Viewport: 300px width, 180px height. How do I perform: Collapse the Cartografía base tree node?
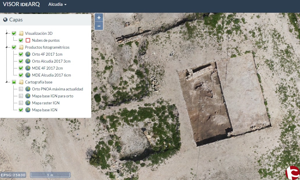click(x=7, y=82)
